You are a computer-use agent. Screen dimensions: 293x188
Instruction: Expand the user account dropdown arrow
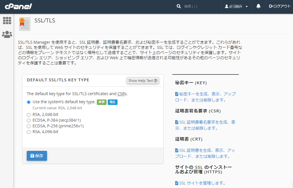pyautogui.click(x=247, y=7)
